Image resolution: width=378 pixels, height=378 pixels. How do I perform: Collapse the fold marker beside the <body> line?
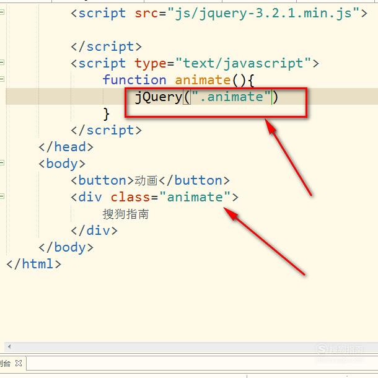pyautogui.click(x=2, y=163)
